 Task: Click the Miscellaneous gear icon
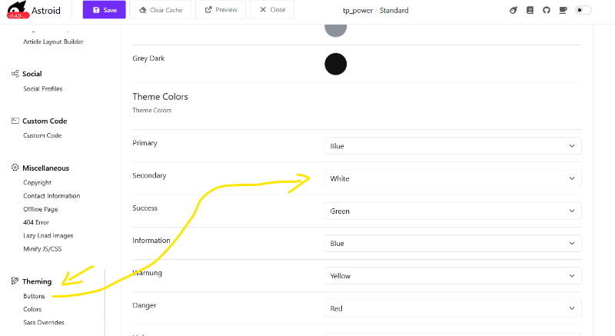(x=15, y=168)
